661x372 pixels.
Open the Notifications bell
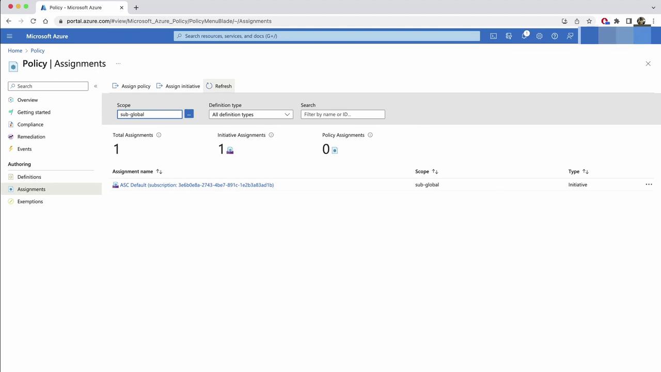pyautogui.click(x=524, y=36)
